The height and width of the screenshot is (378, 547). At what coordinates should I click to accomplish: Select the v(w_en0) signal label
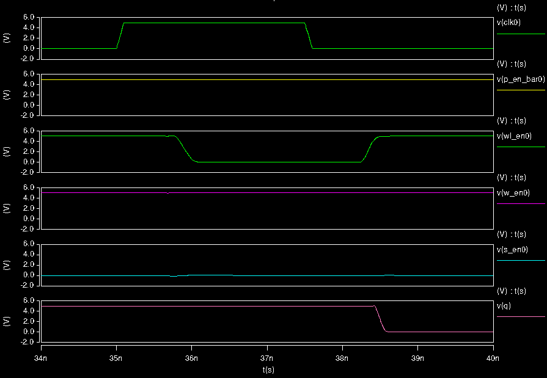tap(512, 192)
